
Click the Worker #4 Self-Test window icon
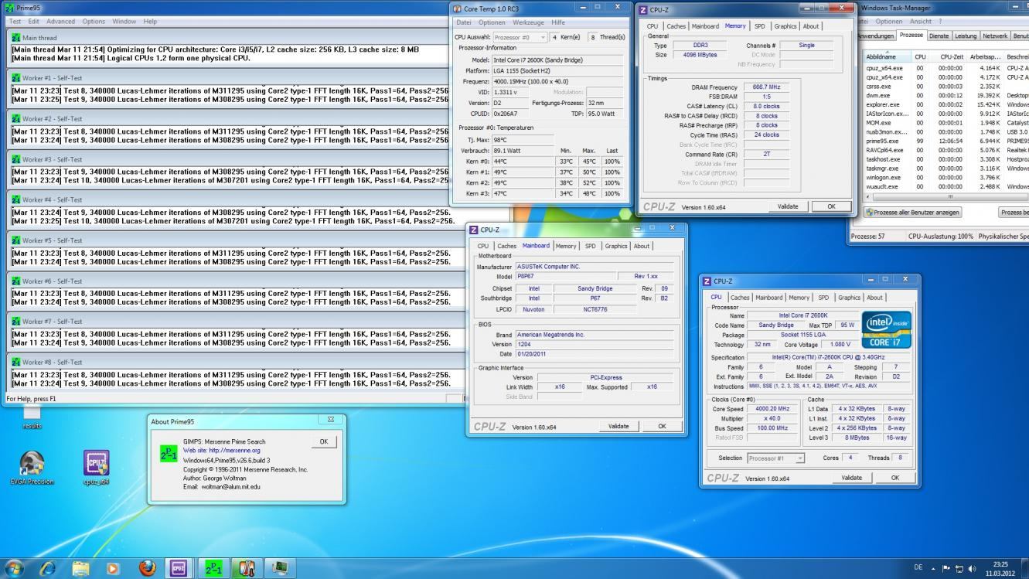16,199
